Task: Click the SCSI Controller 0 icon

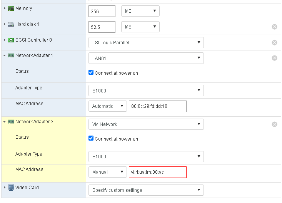Action: coord(11,40)
